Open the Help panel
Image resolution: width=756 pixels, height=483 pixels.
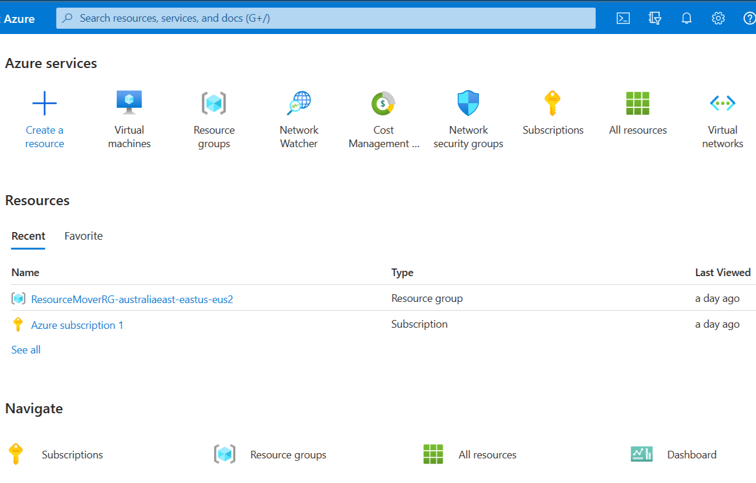click(x=750, y=18)
